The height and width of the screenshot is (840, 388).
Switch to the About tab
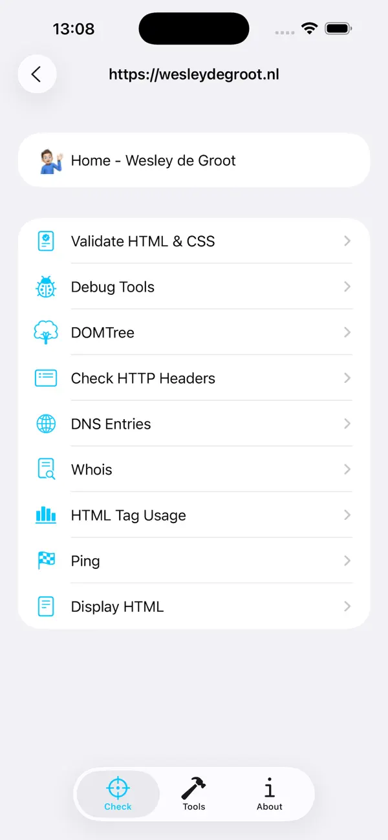[269, 793]
